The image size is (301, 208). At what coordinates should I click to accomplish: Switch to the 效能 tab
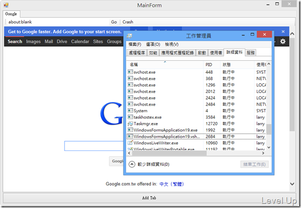[x=153, y=53]
